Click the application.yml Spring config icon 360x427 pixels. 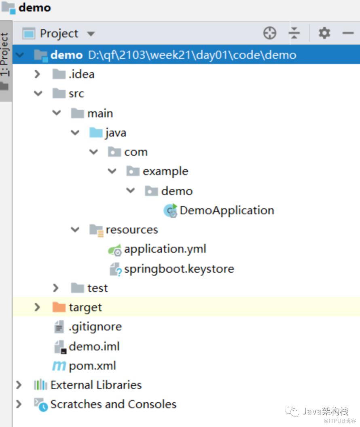115,250
